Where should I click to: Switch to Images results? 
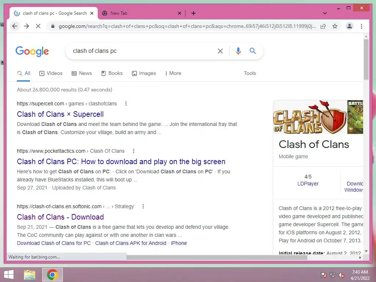144,73
